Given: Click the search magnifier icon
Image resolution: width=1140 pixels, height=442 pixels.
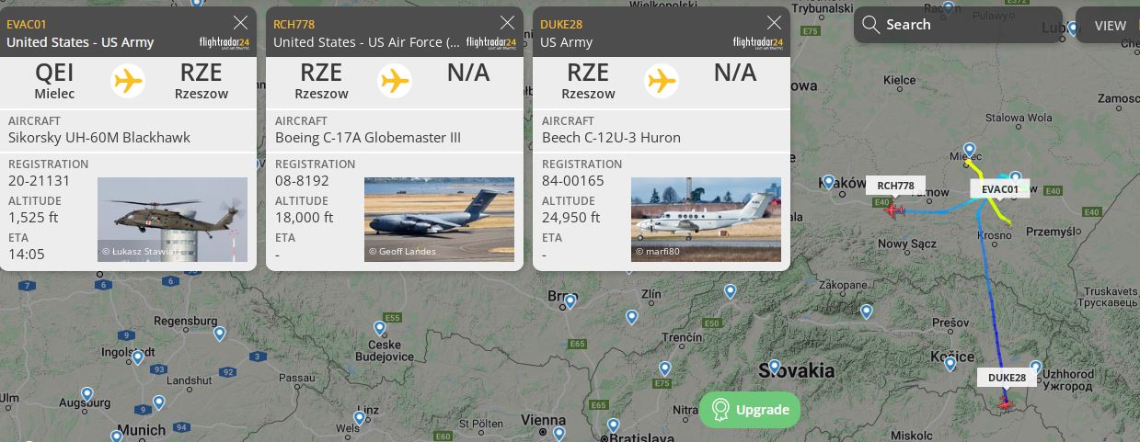Looking at the screenshot, I should pos(870,25).
